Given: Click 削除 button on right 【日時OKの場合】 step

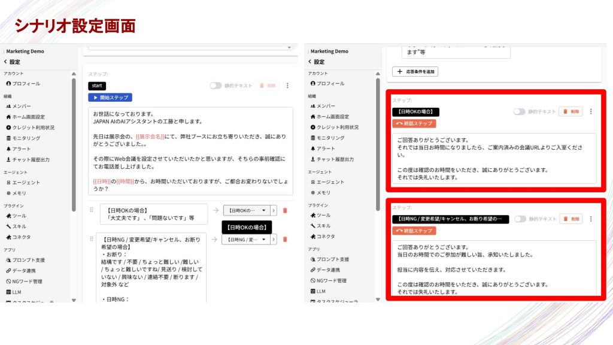Looking at the screenshot, I should click(570, 111).
